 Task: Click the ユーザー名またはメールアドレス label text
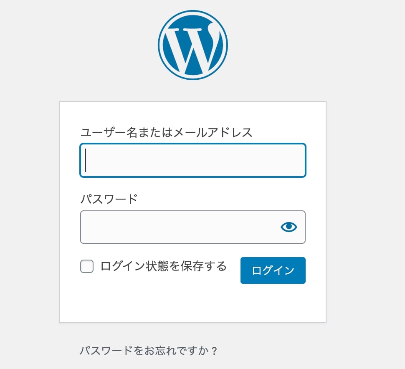pos(166,132)
